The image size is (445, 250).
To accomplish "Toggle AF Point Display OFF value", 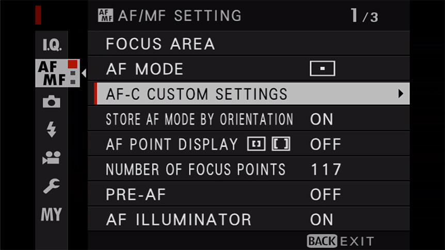I will 325,144.
